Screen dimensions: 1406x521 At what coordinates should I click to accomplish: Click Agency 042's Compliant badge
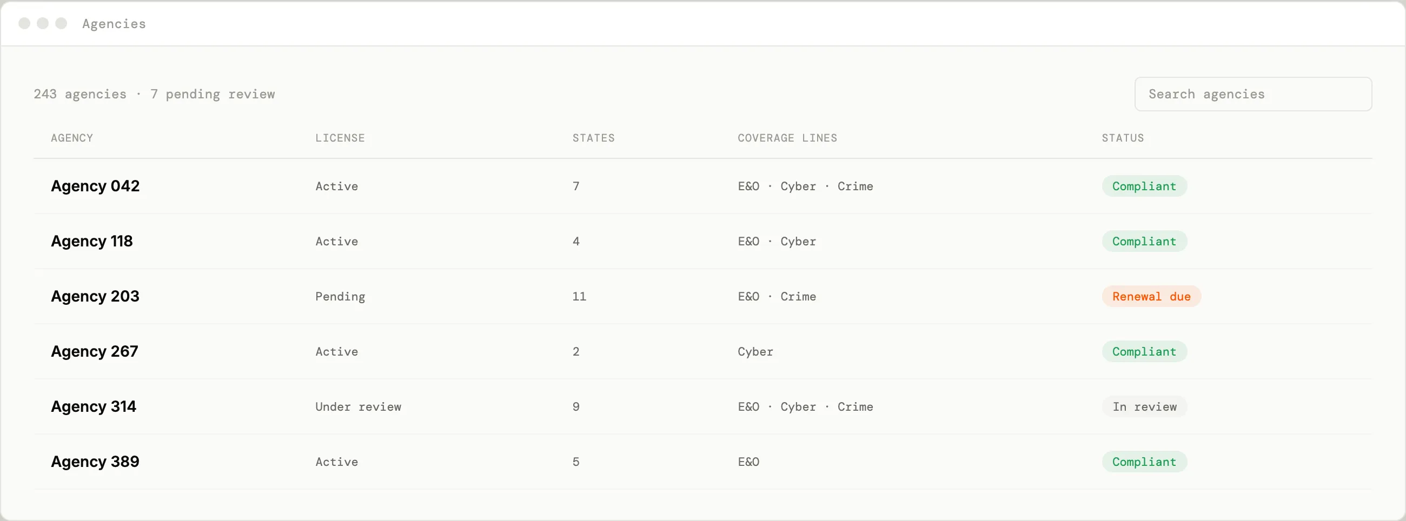coord(1145,186)
